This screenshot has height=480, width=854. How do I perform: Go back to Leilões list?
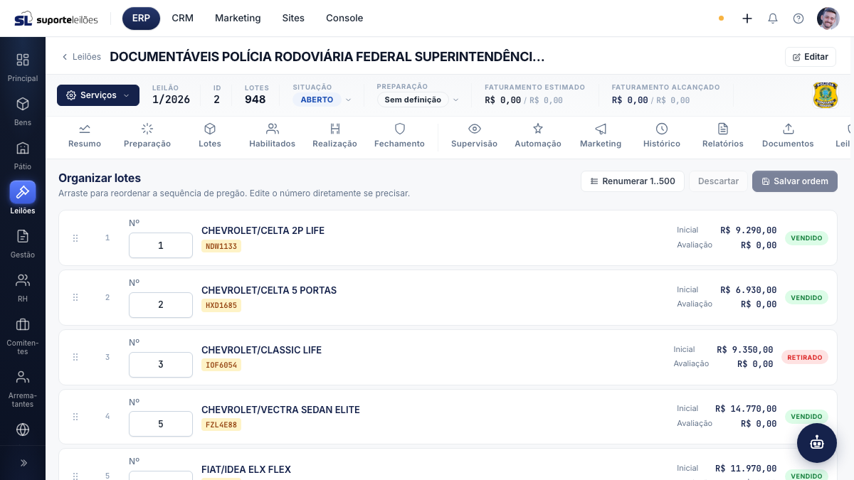click(81, 57)
